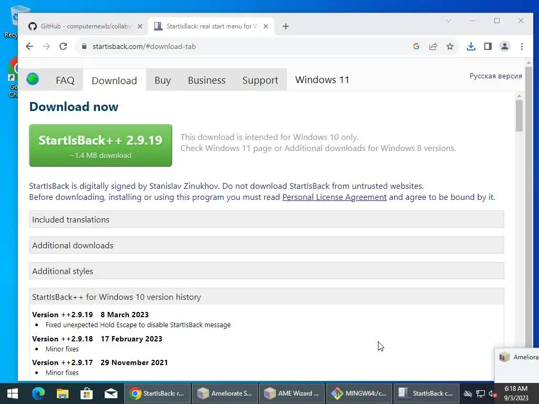The width and height of the screenshot is (539, 404).
Task: View site info via lock icon
Action: tap(84, 46)
